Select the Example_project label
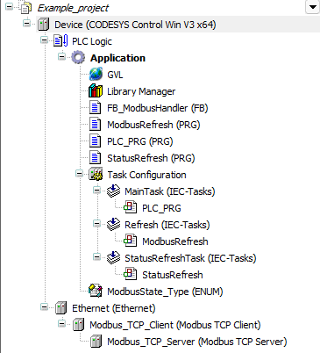Image resolution: width=320 pixels, height=353 pixels. click(x=73, y=8)
